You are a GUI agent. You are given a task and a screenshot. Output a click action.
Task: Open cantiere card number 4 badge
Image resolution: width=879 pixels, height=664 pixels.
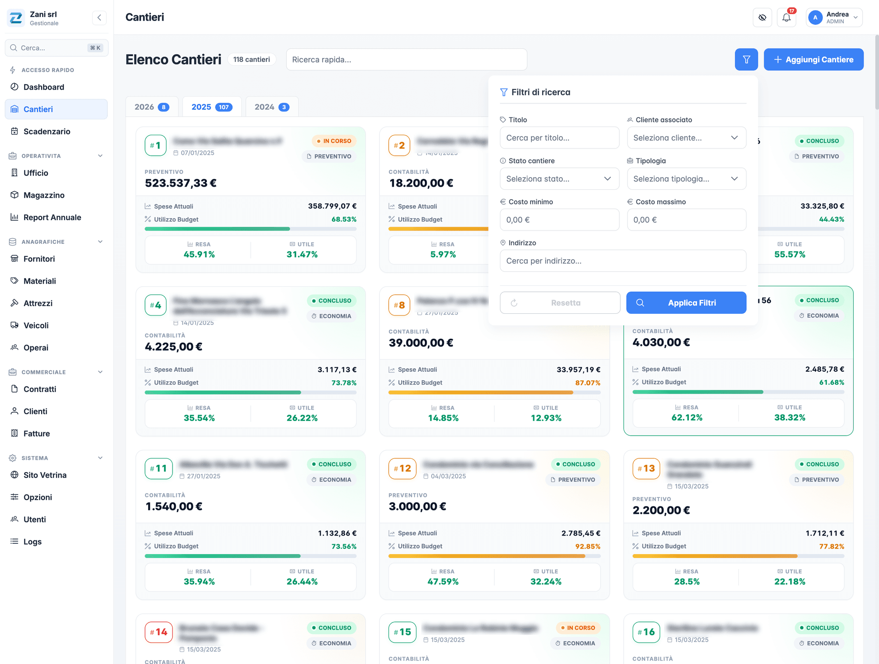coord(155,305)
